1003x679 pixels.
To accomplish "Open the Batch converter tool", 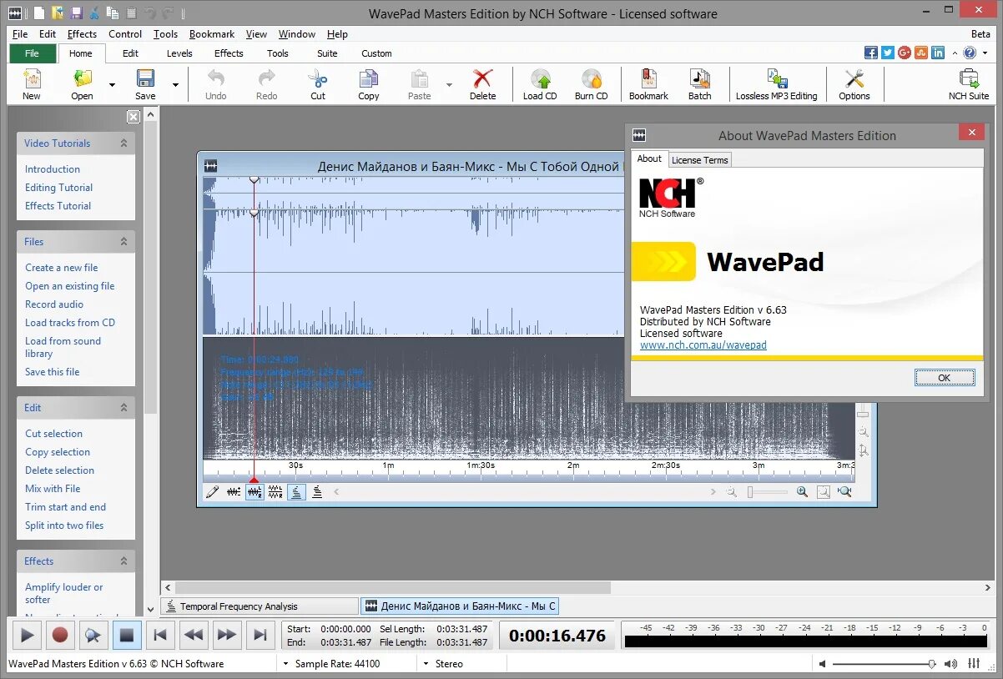I will coord(699,84).
